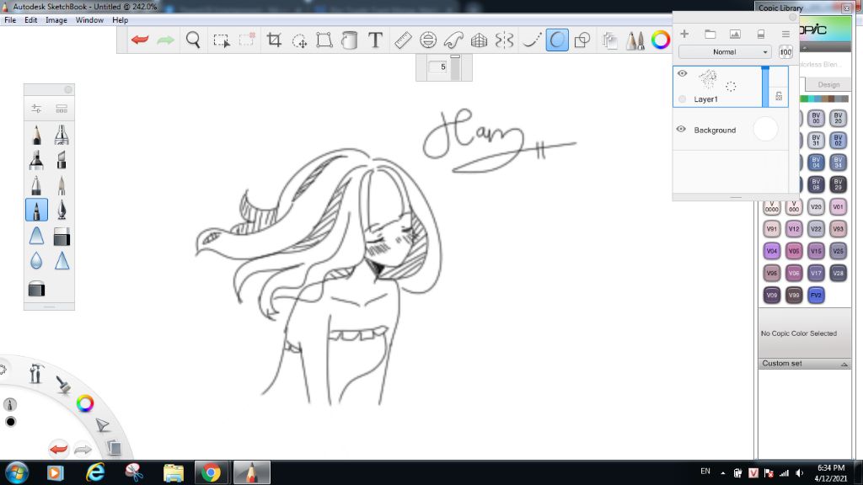Adjust the brush size vertical slider
This screenshot has width=863, height=485.
(x=455, y=67)
